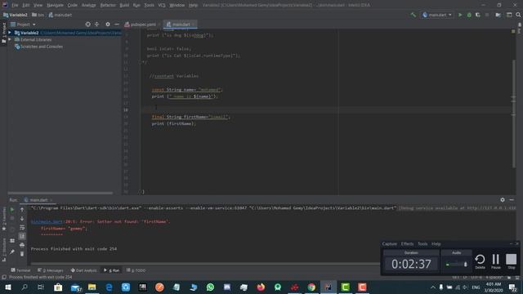Toggle tool window bars icon in status bar corner
Screen dimensions: 523x294
(x=3, y=277)
